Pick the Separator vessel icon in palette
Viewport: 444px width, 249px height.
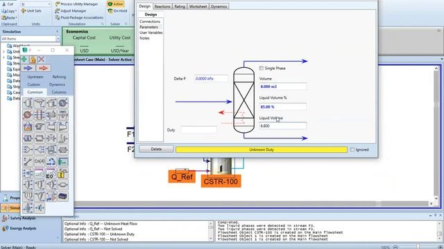pos(28,103)
